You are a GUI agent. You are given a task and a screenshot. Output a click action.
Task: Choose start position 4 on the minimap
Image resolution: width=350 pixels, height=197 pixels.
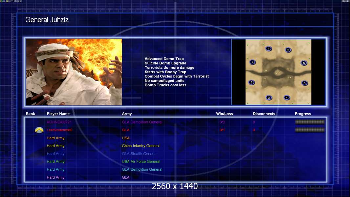point(287,98)
